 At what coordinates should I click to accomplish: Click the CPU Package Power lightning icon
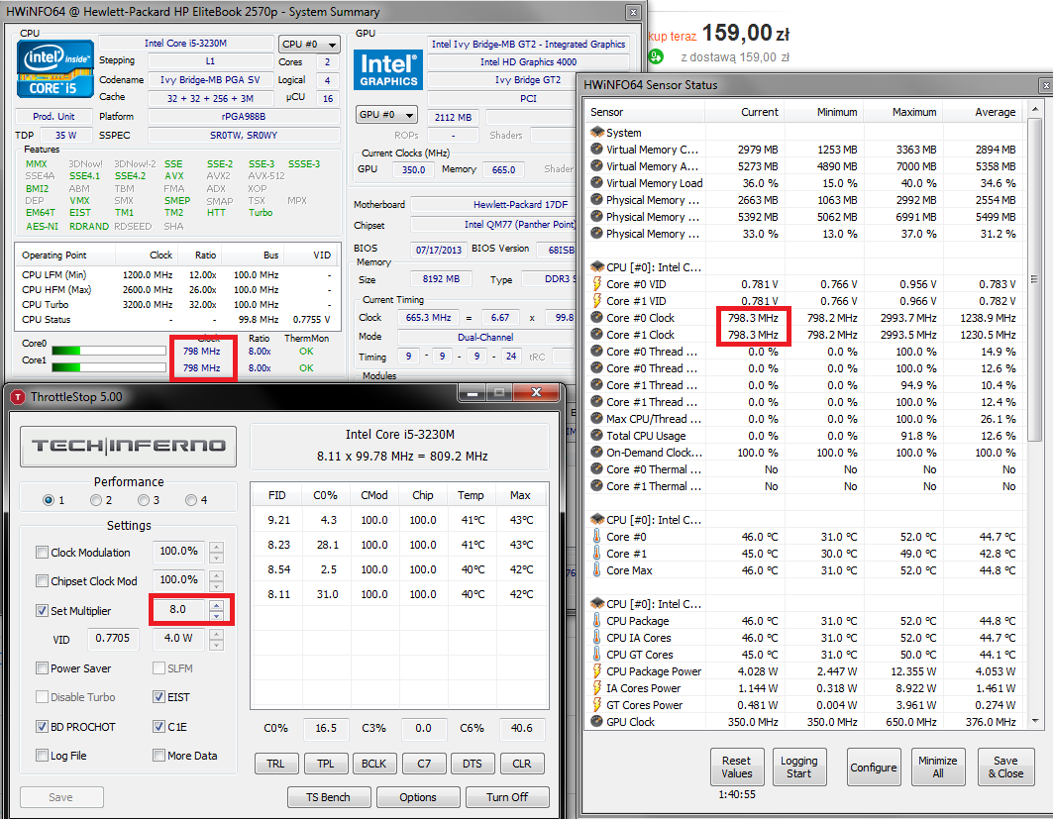tap(597, 670)
